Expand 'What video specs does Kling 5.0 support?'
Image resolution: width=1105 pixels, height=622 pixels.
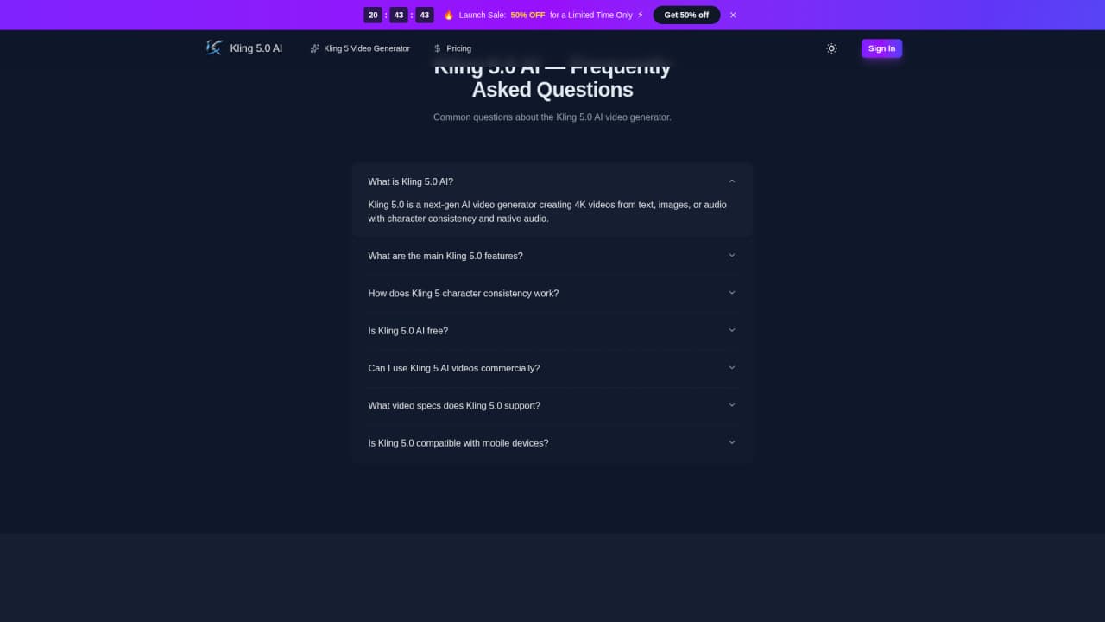click(552, 405)
